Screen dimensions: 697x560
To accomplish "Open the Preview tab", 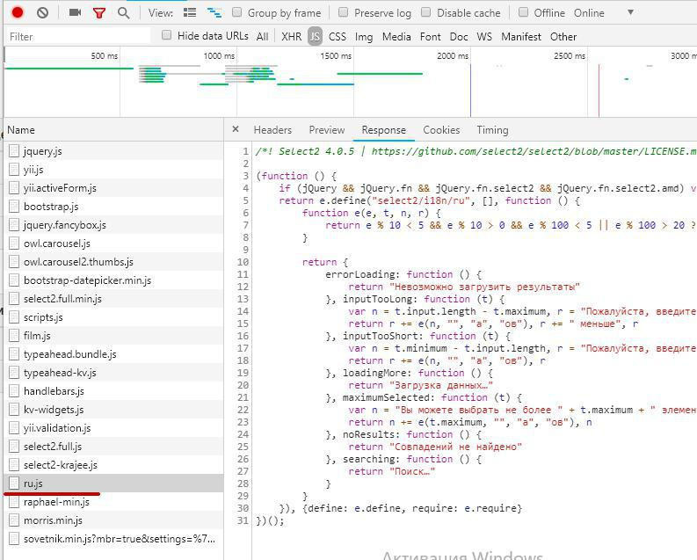I will [x=327, y=130].
